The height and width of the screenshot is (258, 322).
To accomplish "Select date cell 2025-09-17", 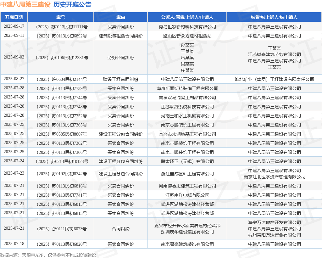I will pos(14,26).
